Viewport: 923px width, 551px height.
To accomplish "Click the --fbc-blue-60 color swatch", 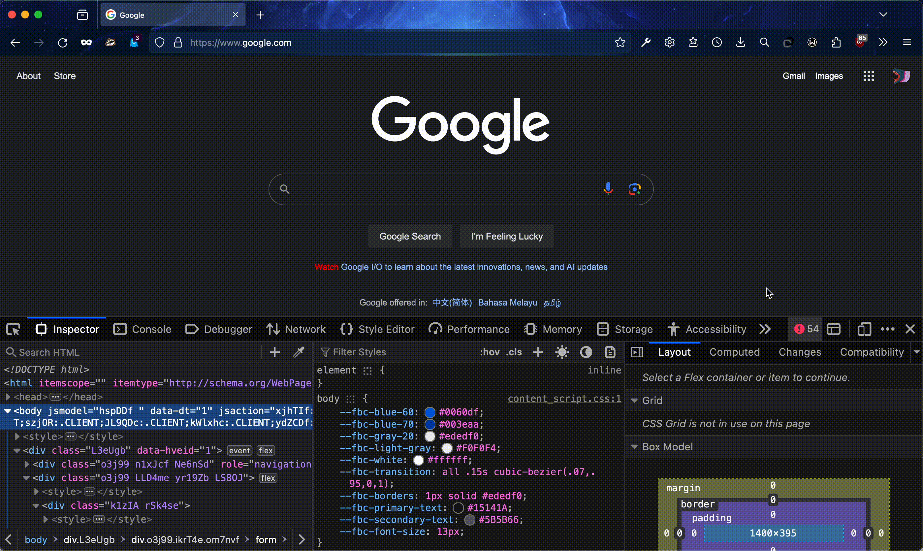I will tap(430, 412).
